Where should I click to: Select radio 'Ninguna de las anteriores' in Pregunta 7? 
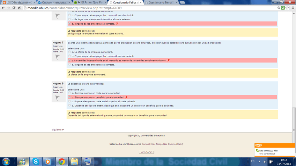pyautogui.click(x=69, y=65)
